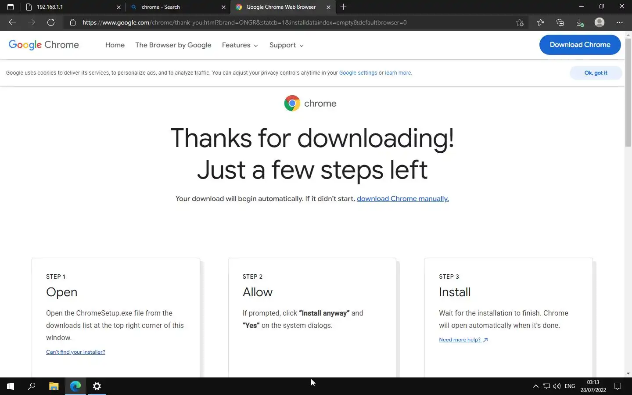Show hidden tray icons chevron
The width and height of the screenshot is (632, 395).
[535, 386]
